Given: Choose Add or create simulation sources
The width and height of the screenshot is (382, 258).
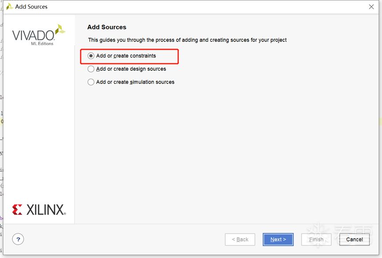Looking at the screenshot, I should click(x=91, y=82).
